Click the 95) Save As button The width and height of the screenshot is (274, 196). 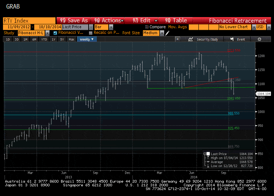(x=73, y=20)
